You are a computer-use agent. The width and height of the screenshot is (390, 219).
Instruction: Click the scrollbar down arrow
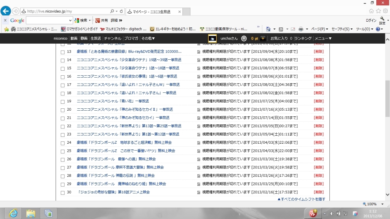coord(387,195)
